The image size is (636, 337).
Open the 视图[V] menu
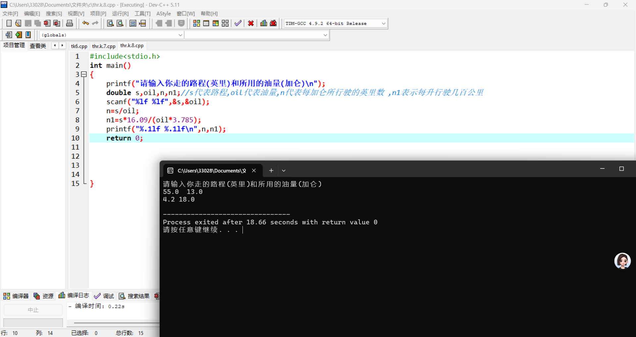pyautogui.click(x=76, y=14)
